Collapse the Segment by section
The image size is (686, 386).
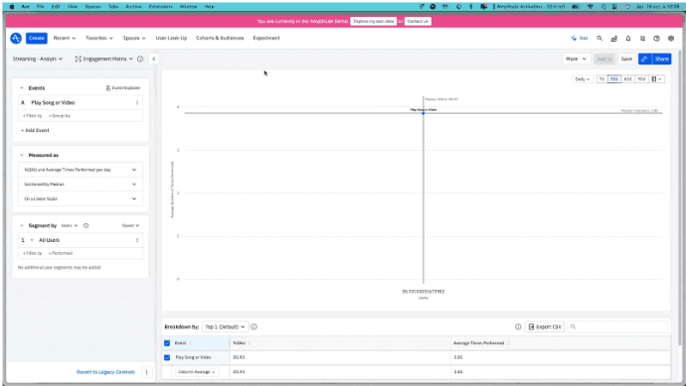22,226
